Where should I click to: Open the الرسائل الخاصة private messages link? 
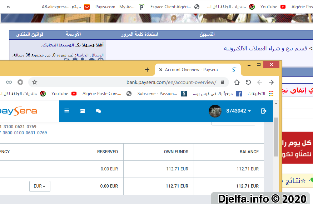(90, 55)
